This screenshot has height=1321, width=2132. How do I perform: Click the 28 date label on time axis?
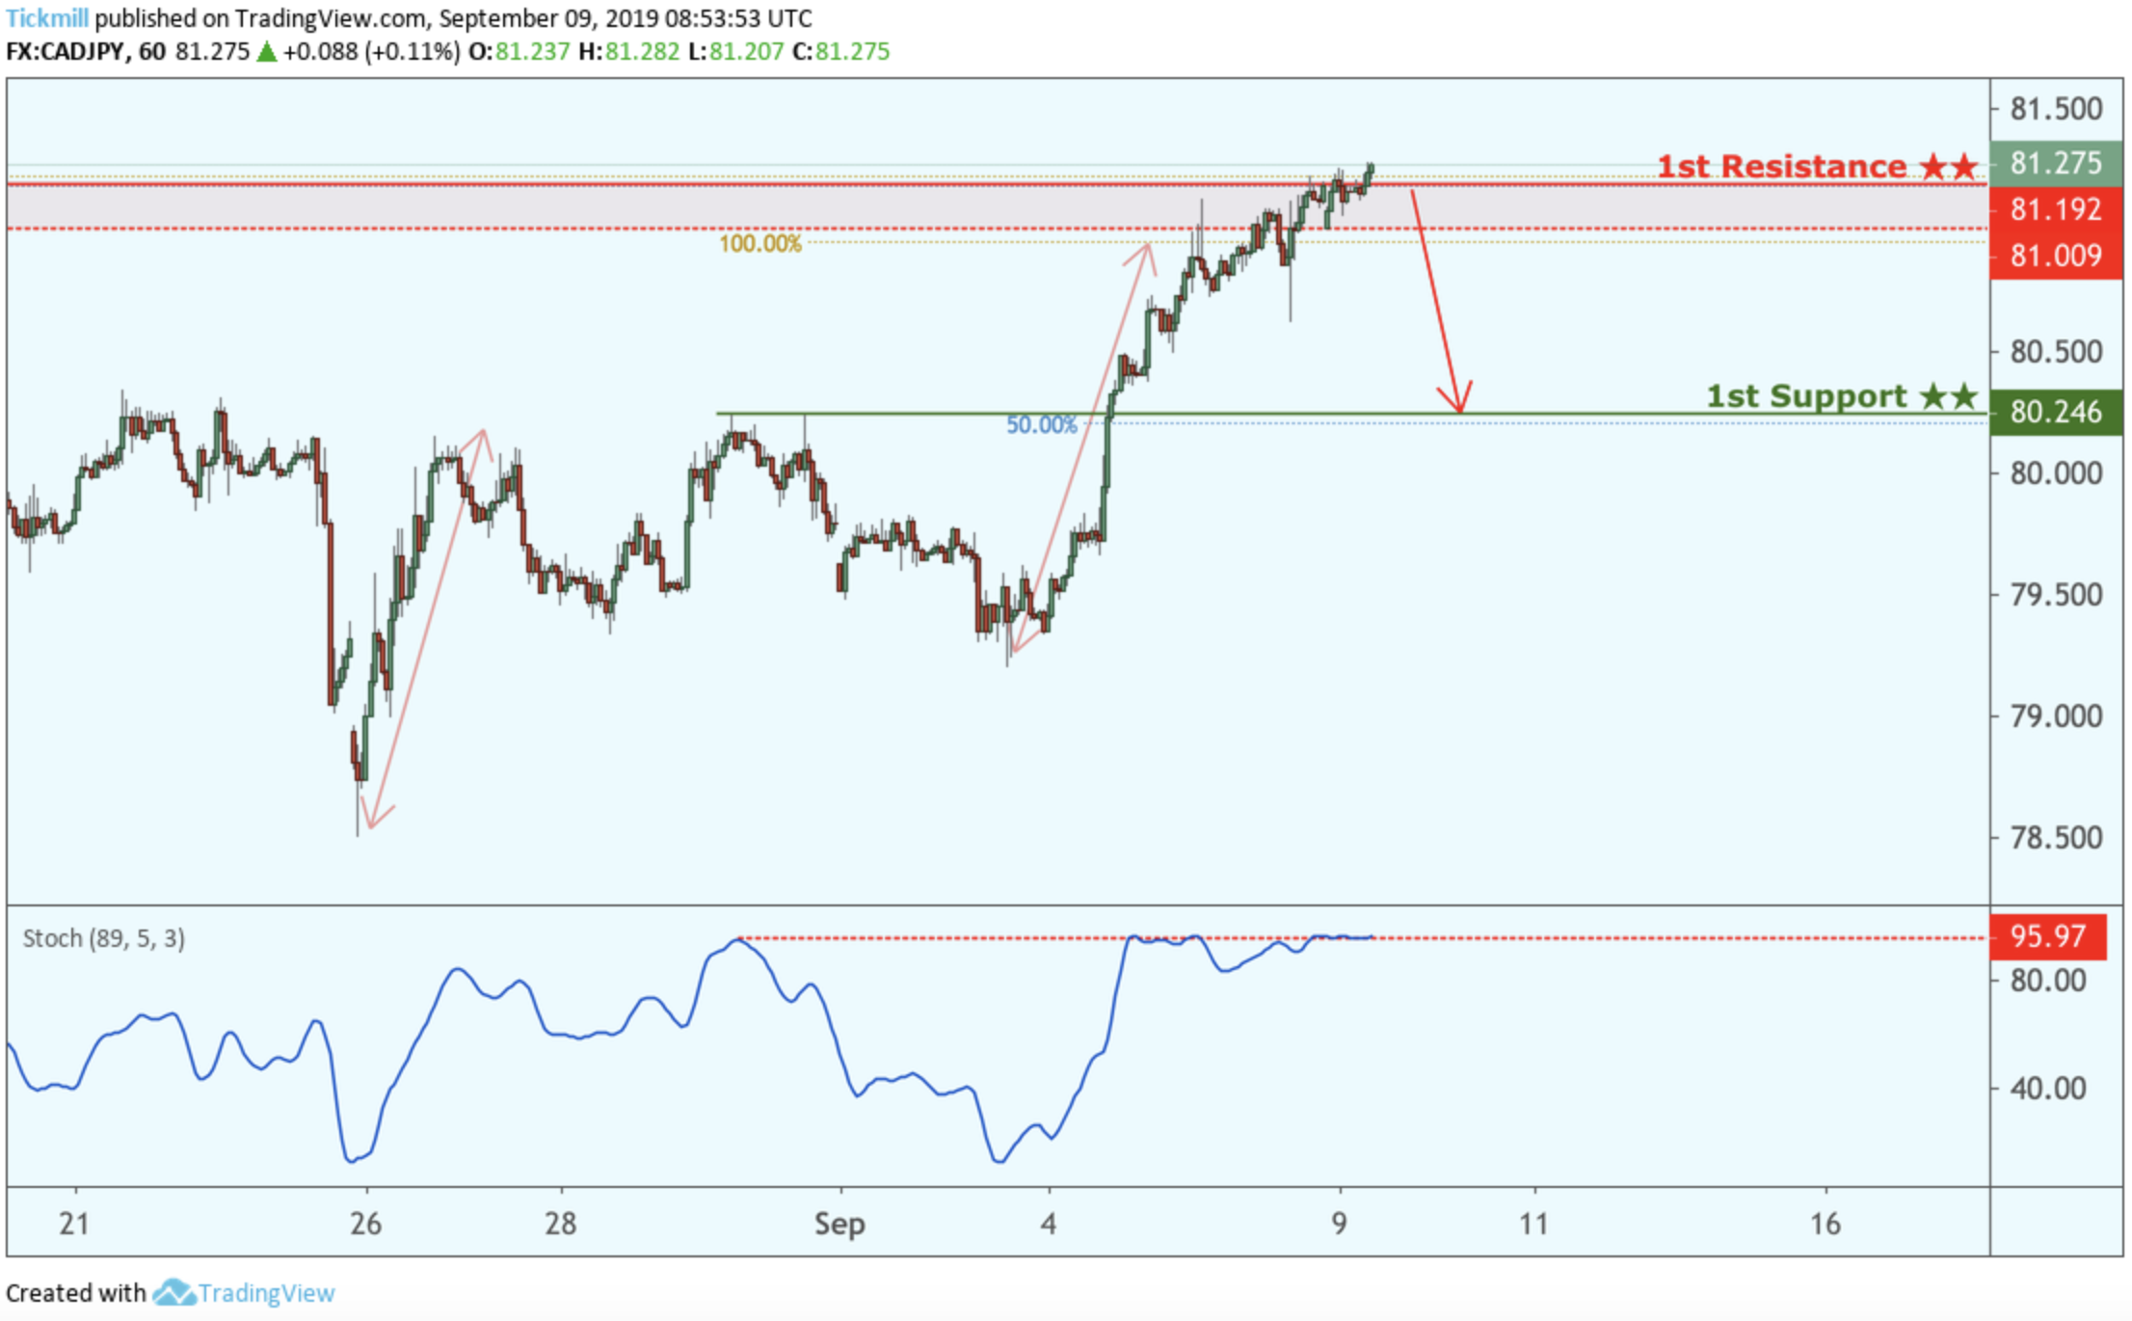point(560,1224)
